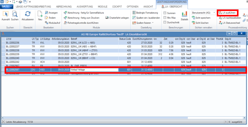
Task: Switch to COCKPIT tab
Action: click(117, 6)
